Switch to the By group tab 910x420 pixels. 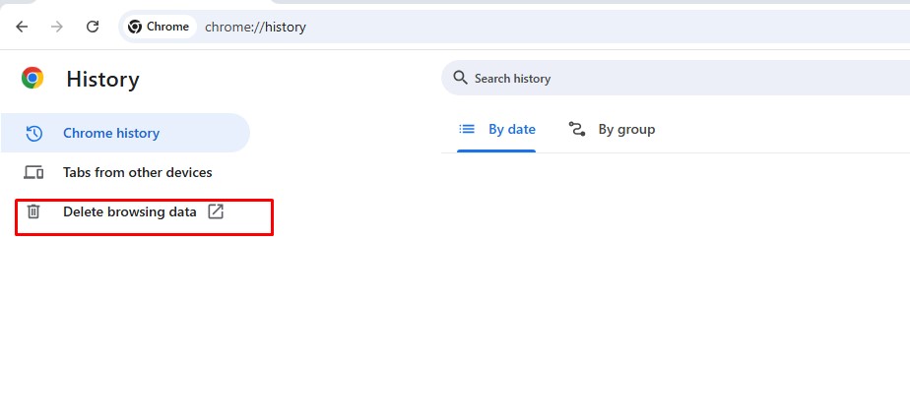[626, 129]
